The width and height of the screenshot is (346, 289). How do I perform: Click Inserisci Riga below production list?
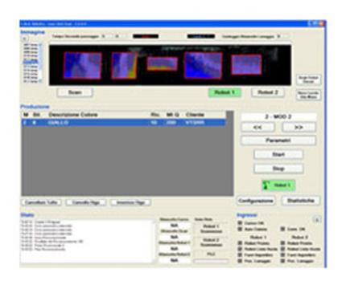(130, 202)
